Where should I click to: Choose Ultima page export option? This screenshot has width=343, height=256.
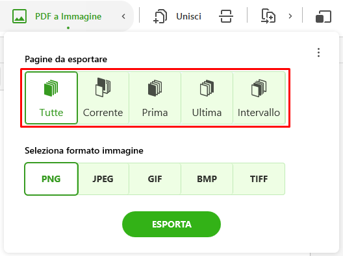pyautogui.click(x=207, y=98)
